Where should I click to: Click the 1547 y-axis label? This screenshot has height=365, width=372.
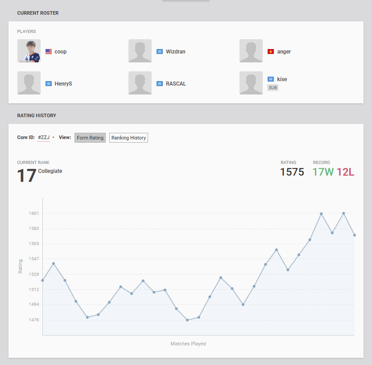34,259
